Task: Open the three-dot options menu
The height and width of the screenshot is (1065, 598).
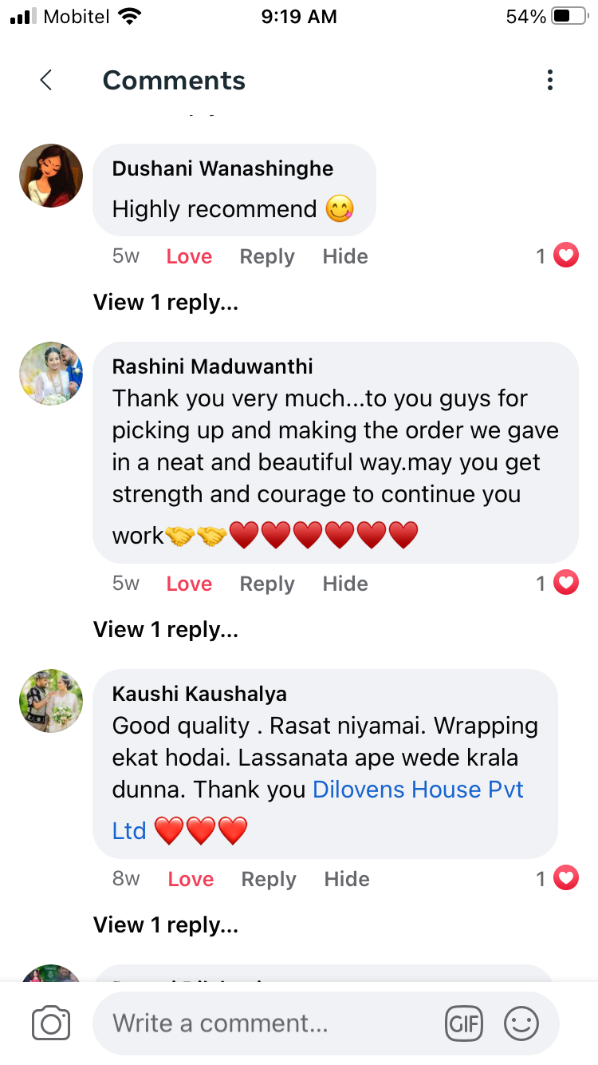Action: [x=549, y=80]
